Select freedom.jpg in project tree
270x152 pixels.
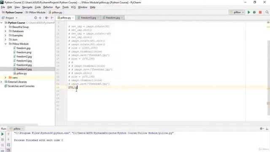click(24, 48)
